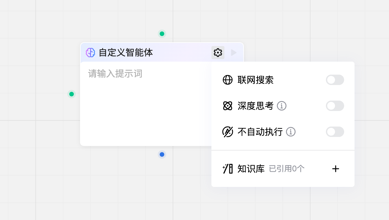389x220 pixels.
Task: Select the left green connection point
Action: pos(72,94)
